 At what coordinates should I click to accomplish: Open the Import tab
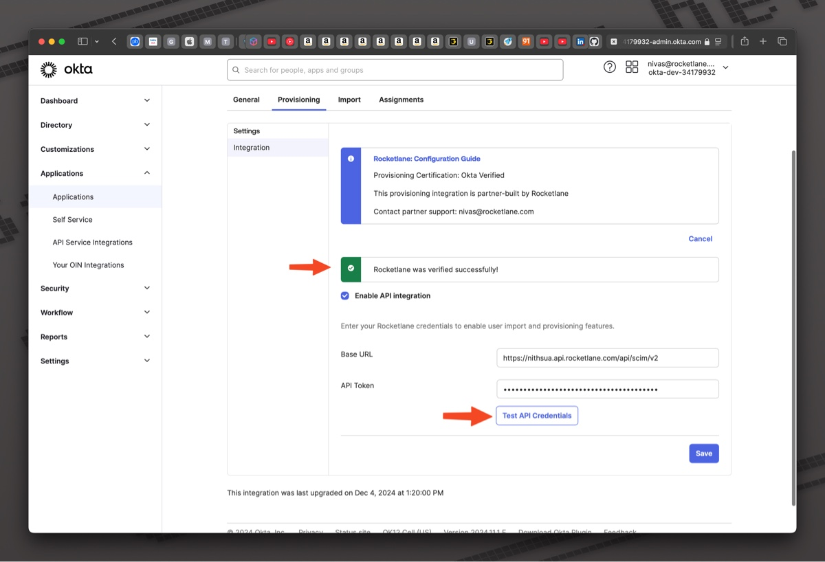pos(349,100)
